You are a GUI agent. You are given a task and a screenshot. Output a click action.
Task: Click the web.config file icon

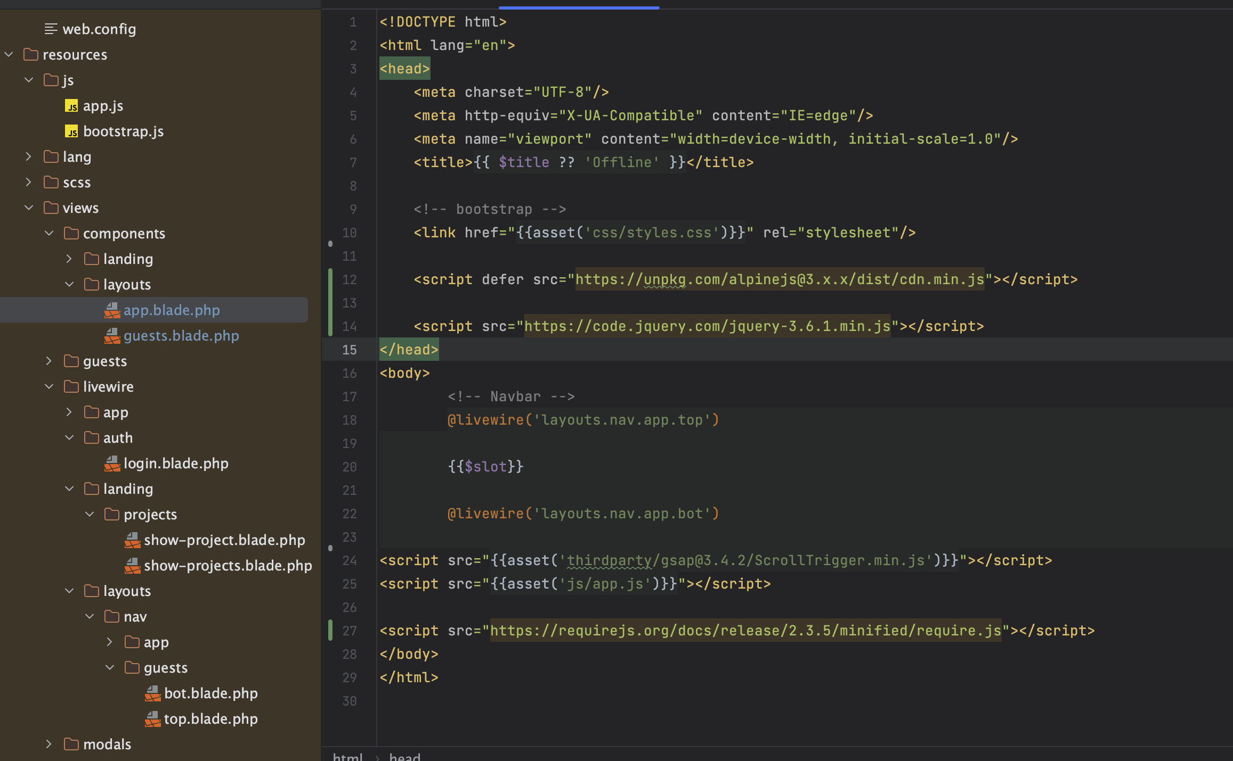point(51,29)
